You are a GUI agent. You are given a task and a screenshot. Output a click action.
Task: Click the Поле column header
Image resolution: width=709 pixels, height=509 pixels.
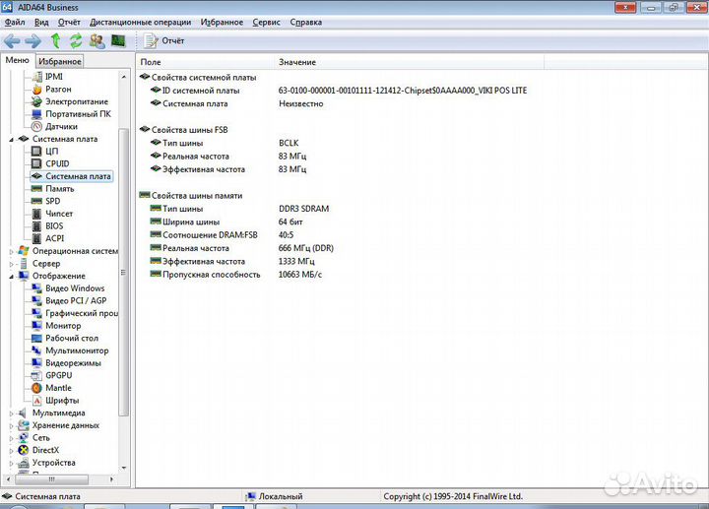tap(206, 62)
